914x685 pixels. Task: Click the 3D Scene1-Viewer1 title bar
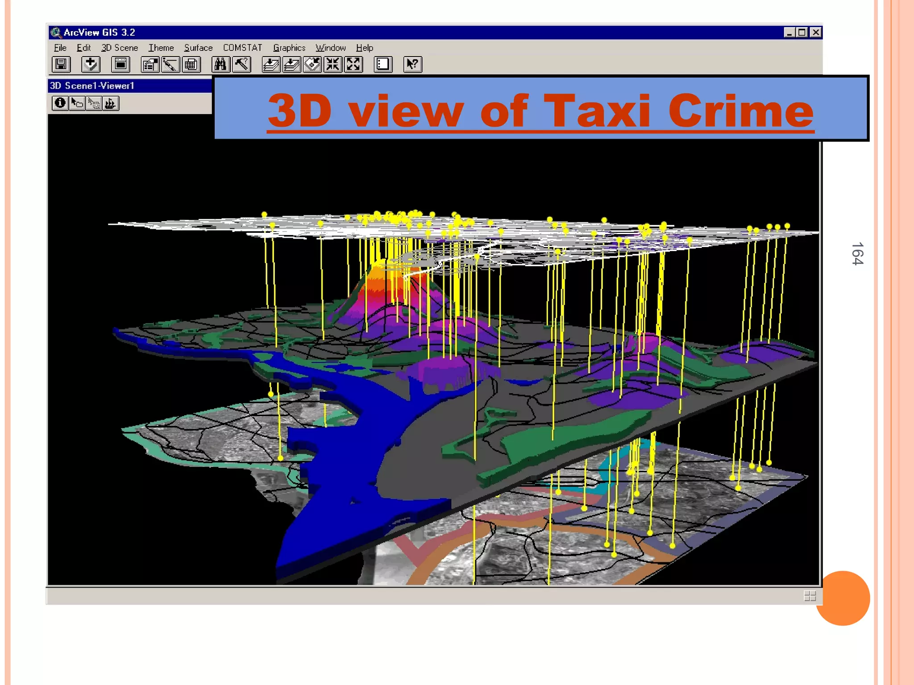(x=130, y=86)
